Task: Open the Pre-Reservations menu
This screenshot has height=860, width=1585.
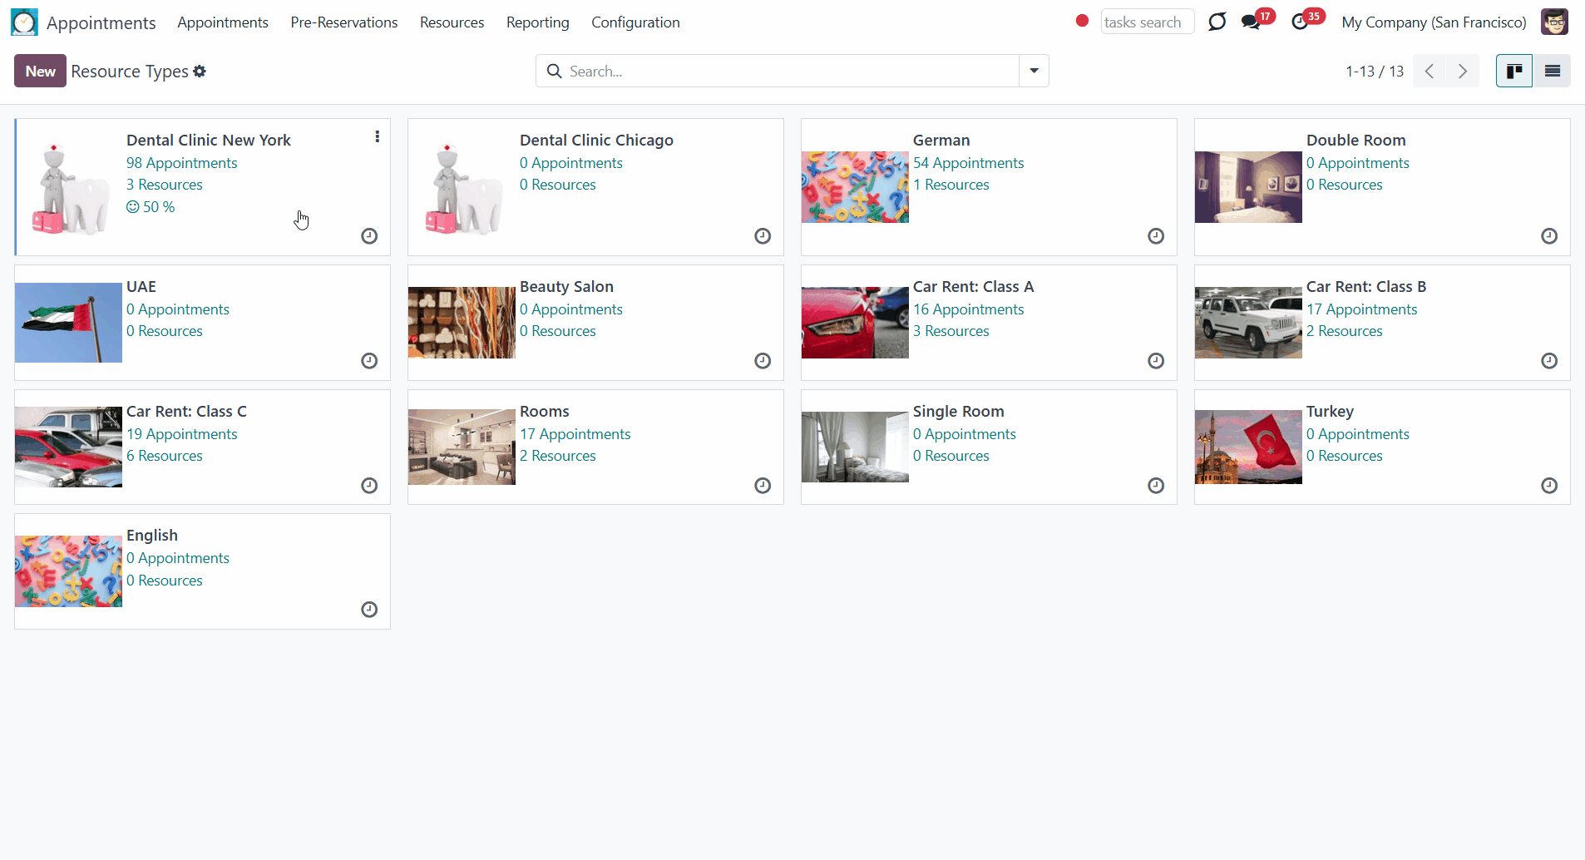Action: click(344, 22)
